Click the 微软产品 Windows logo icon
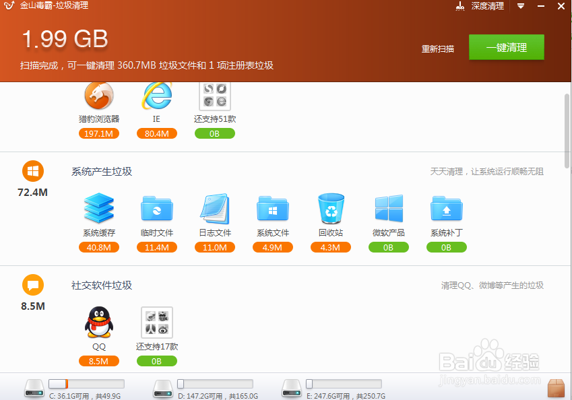The image size is (572, 400). click(389, 209)
